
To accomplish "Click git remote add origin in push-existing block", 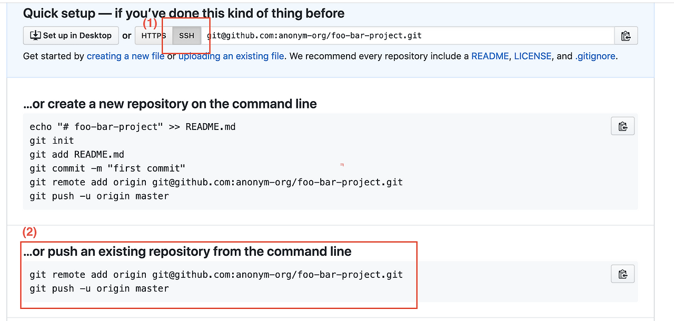I will point(216,275).
